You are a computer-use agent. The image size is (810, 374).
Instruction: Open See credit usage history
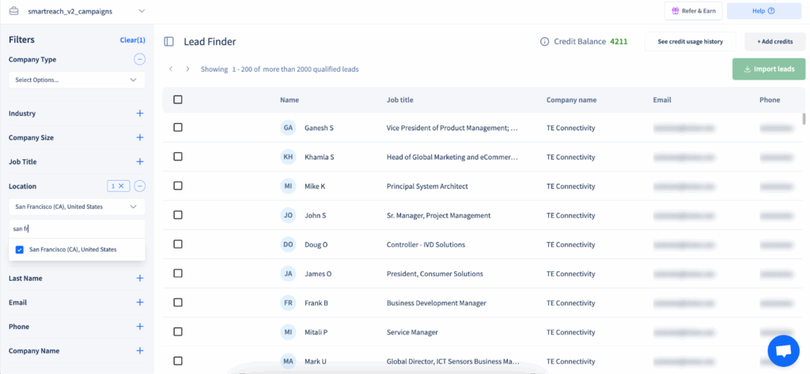click(x=690, y=42)
